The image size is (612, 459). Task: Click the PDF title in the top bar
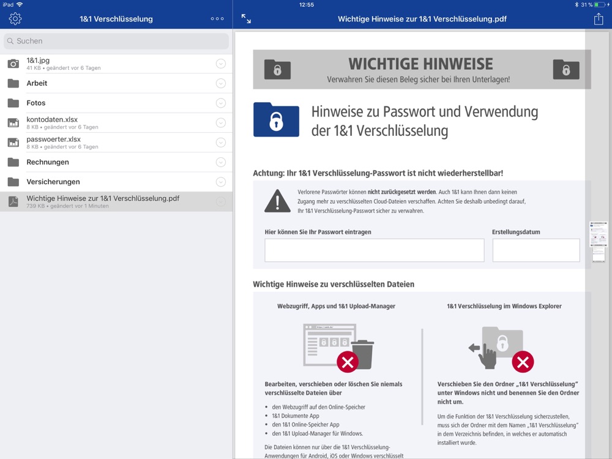422,19
